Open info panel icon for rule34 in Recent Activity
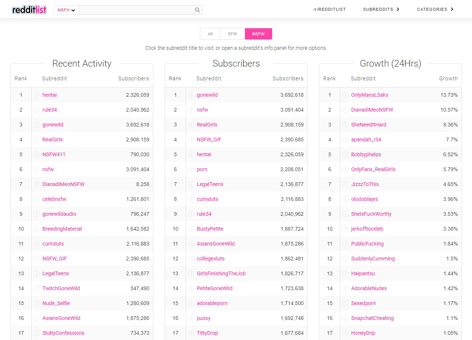Viewport: 472px width, 340px height. 36,110
